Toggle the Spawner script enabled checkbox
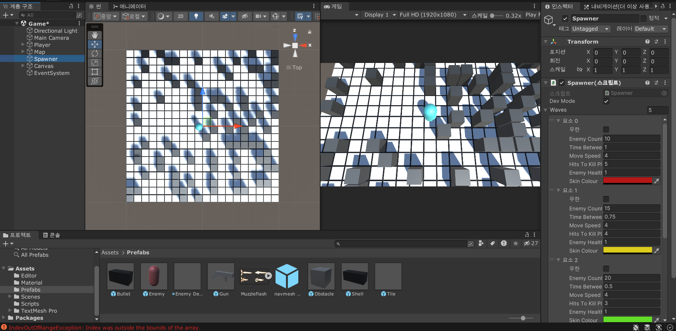This screenshot has height=331, width=676. [x=562, y=83]
